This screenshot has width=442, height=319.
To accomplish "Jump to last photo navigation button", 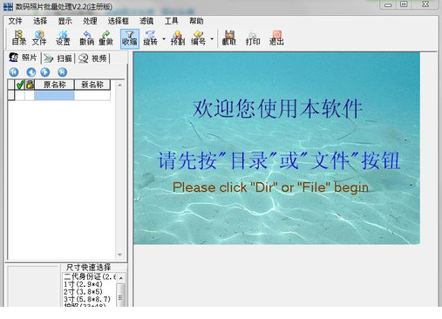I will 63,71.
